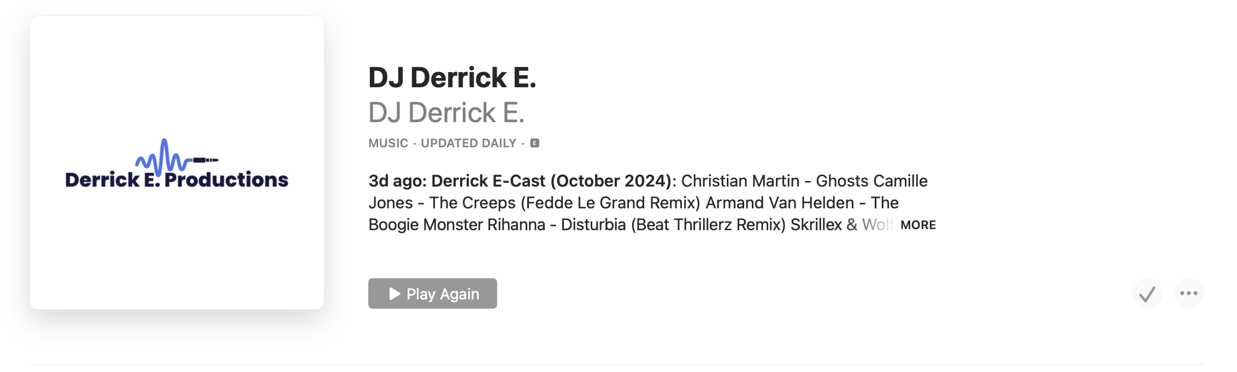The height and width of the screenshot is (372, 1237).
Task: Click the UPDATED DAILY label
Action: click(x=469, y=143)
